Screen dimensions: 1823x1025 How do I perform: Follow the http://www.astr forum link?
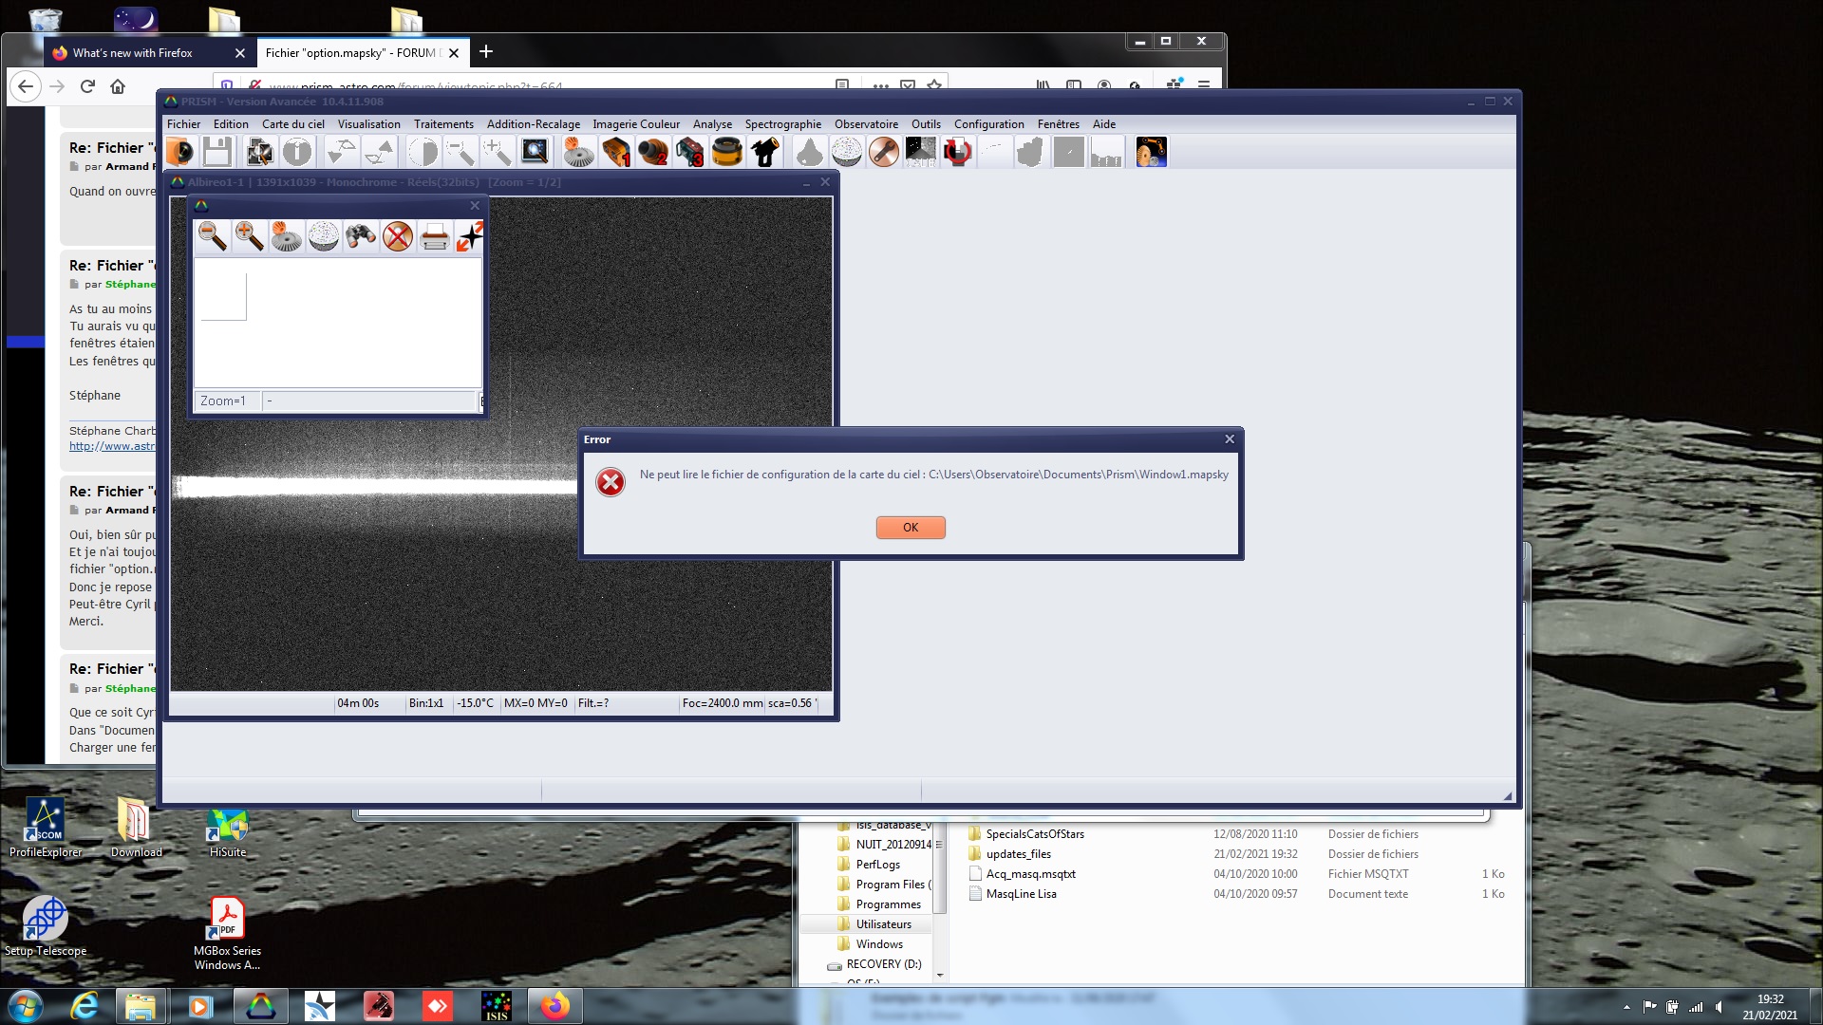click(112, 446)
